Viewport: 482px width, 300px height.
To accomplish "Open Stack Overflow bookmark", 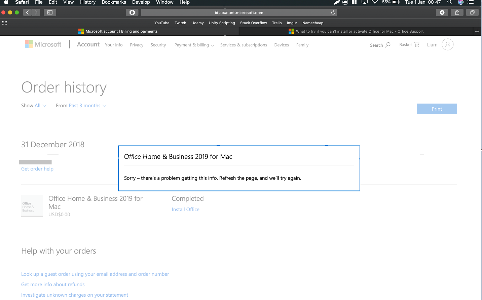I will pyautogui.click(x=253, y=23).
